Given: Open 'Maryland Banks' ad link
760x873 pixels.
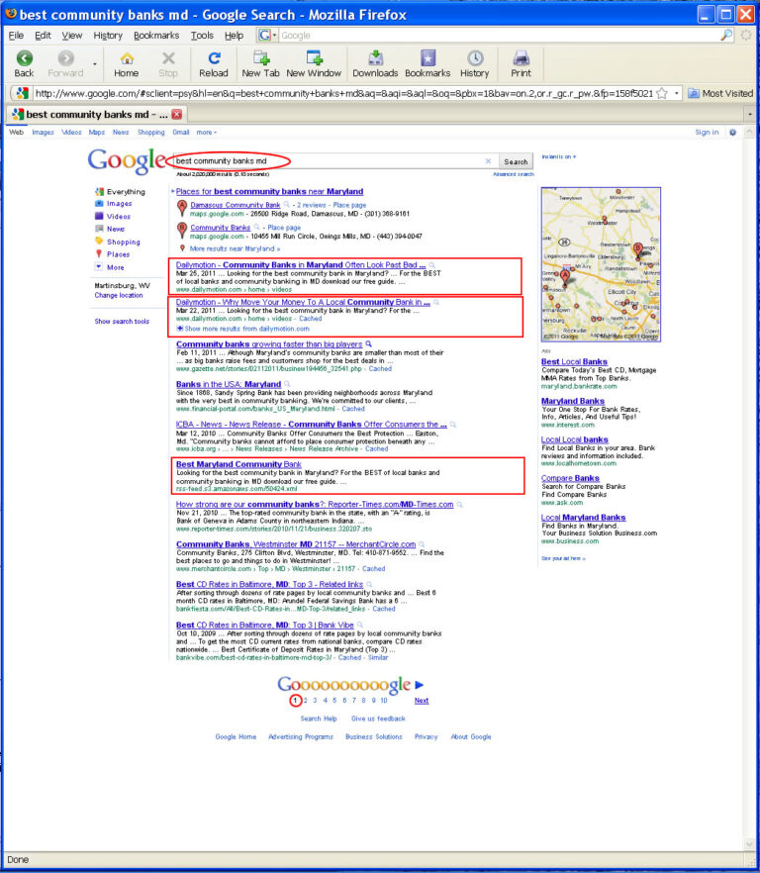Looking at the screenshot, I should tap(572, 401).
